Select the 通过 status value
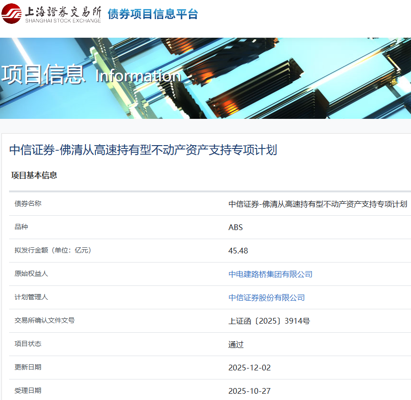 click(x=236, y=345)
